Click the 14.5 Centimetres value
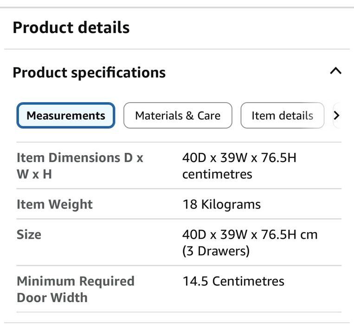 pos(233,281)
